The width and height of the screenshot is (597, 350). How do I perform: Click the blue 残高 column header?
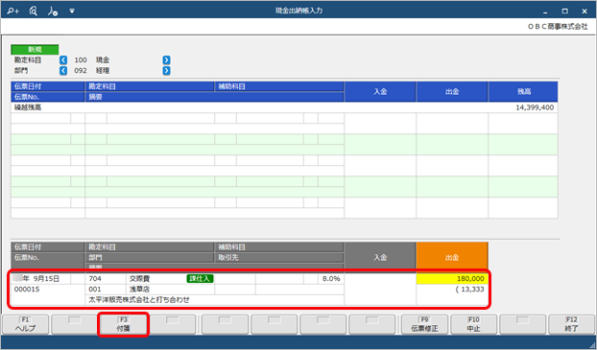tap(523, 92)
